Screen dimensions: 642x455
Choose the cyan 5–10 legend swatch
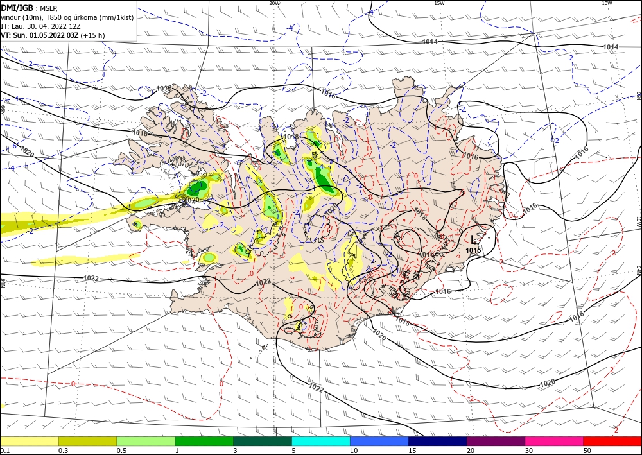click(x=321, y=441)
